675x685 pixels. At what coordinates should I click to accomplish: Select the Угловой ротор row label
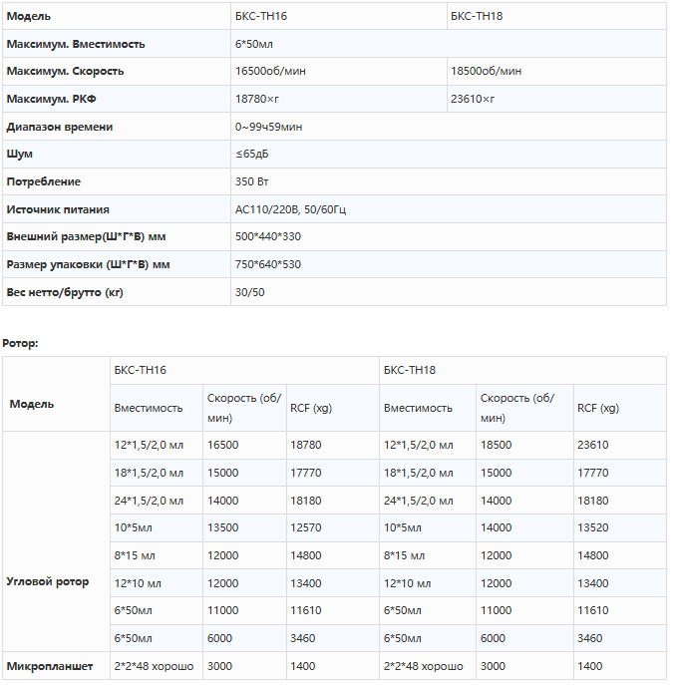[x=47, y=581]
